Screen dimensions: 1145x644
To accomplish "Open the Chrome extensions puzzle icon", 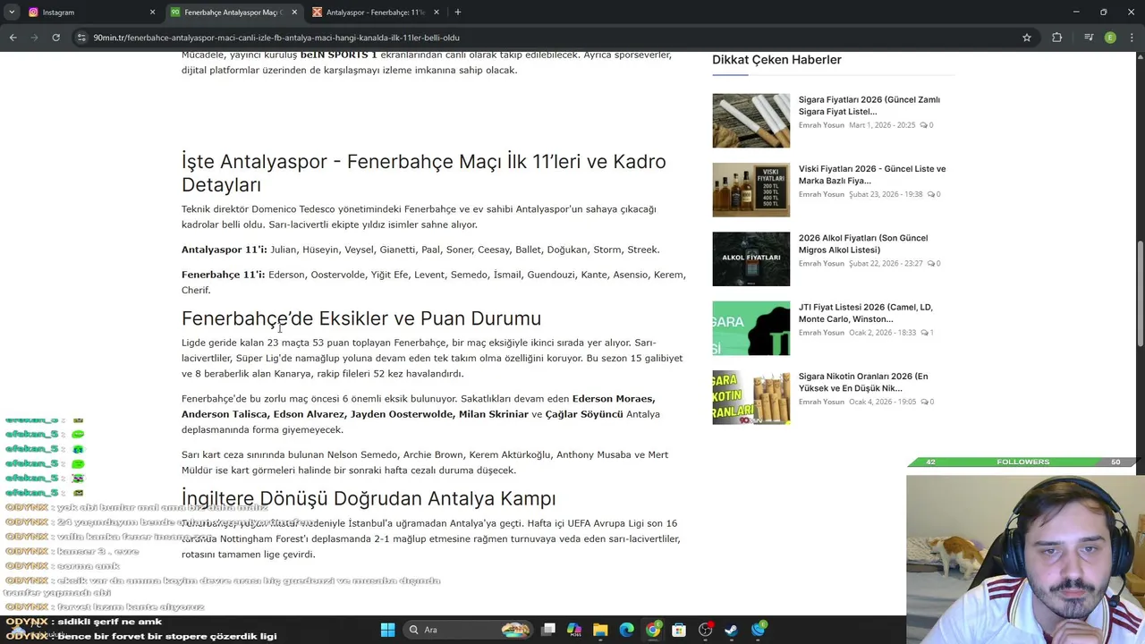I will click(1057, 38).
